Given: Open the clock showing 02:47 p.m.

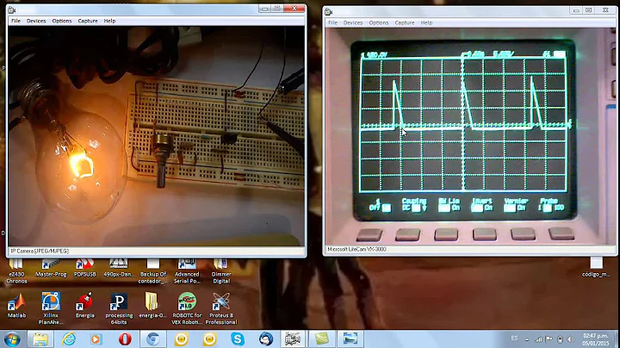Looking at the screenshot, I should 596,339.
